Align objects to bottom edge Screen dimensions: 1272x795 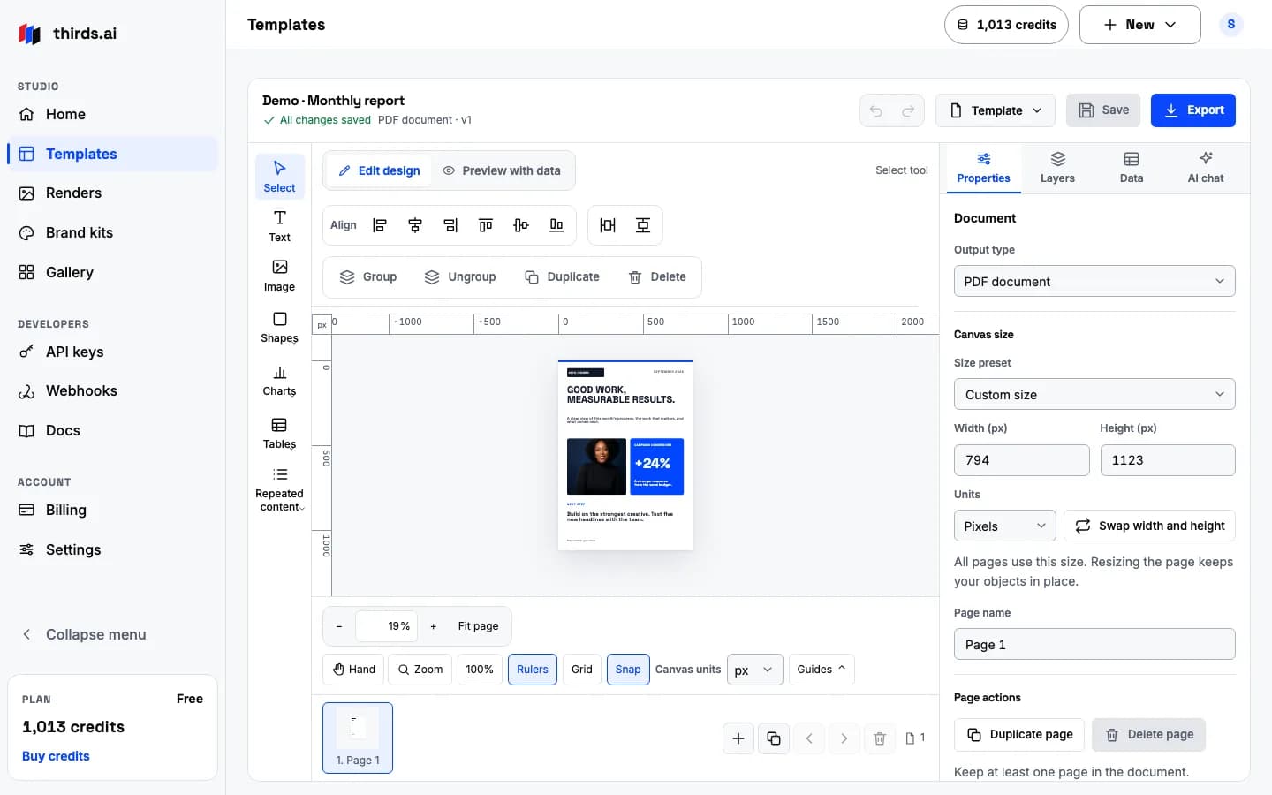point(556,225)
